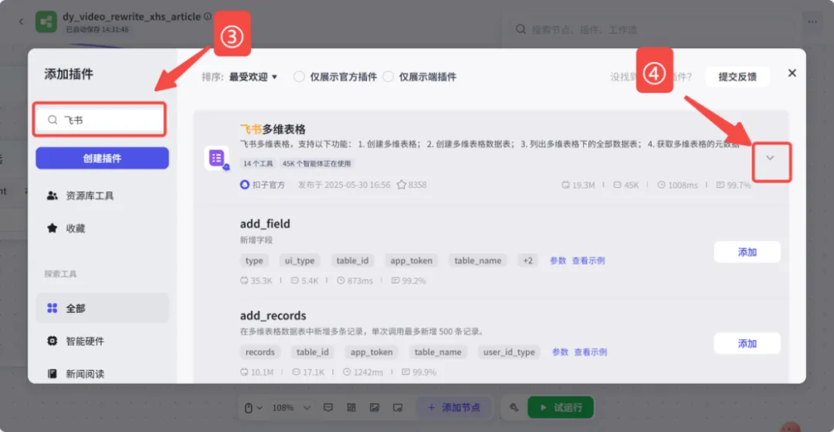
Task: Click the 飞书多维表格 purple plugin icon
Action: (217, 158)
